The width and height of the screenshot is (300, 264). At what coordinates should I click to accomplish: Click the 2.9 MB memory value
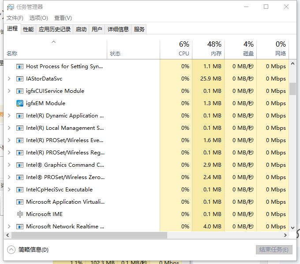212,165
